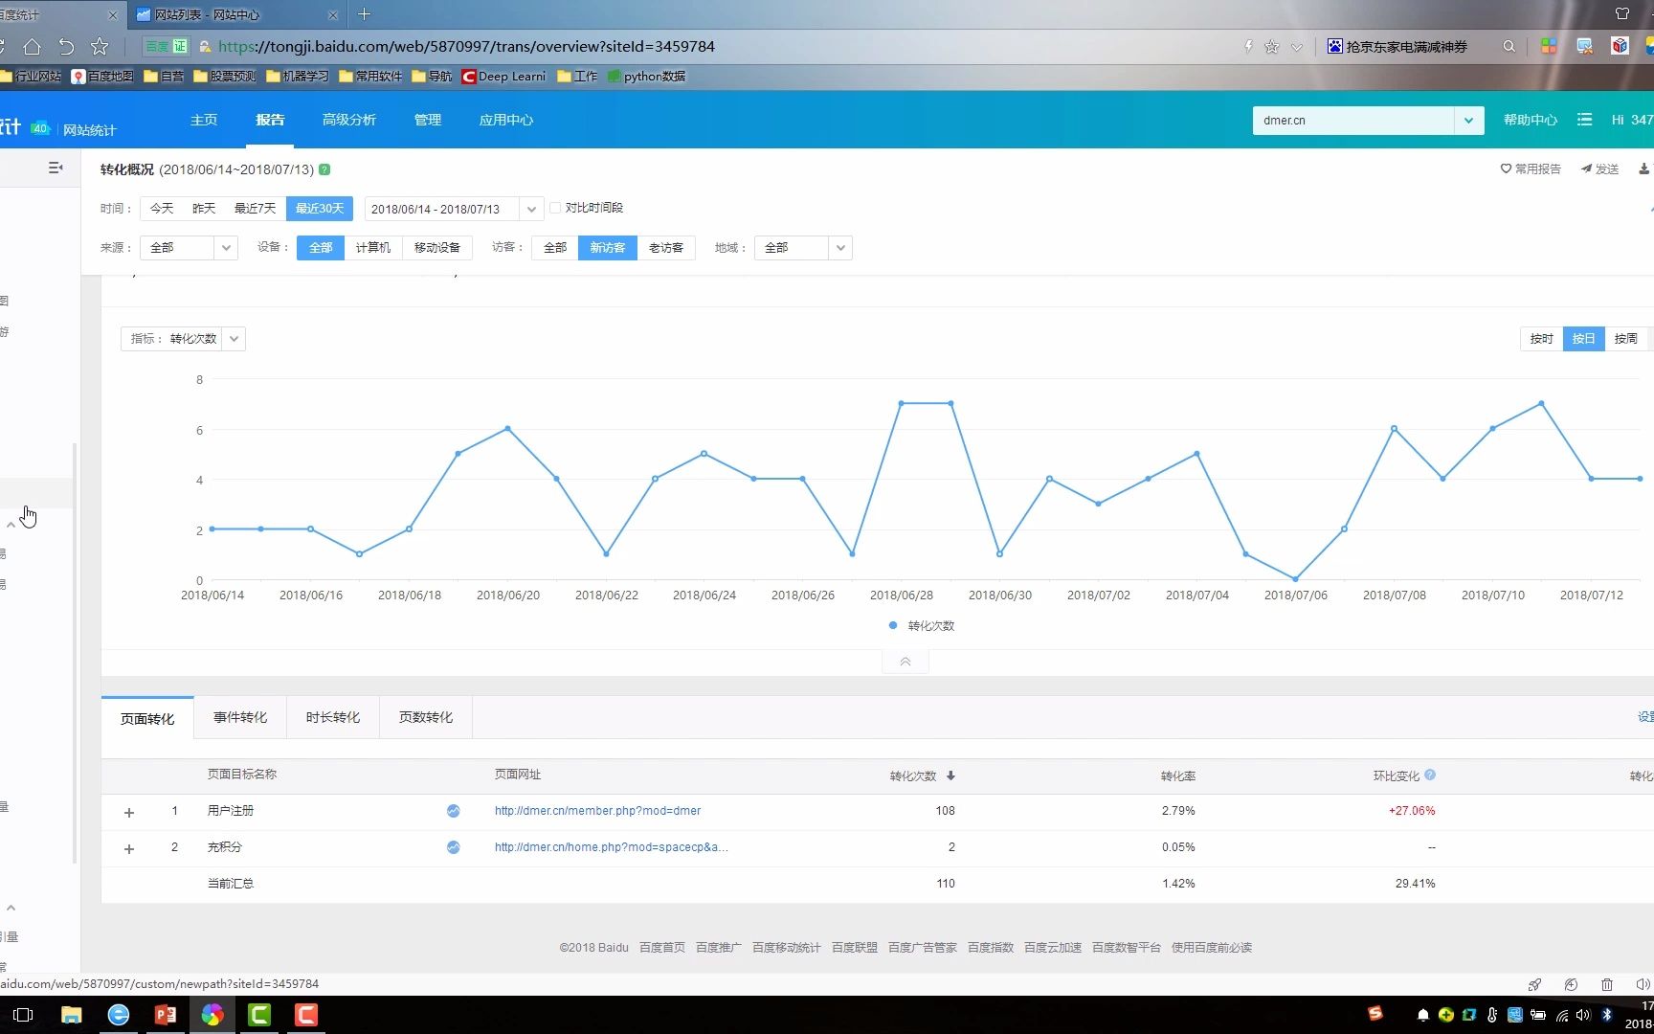Image resolution: width=1654 pixels, height=1034 pixels.
Task: Open link dmer.cn/home.php?mod=spacecp
Action: coord(612,847)
